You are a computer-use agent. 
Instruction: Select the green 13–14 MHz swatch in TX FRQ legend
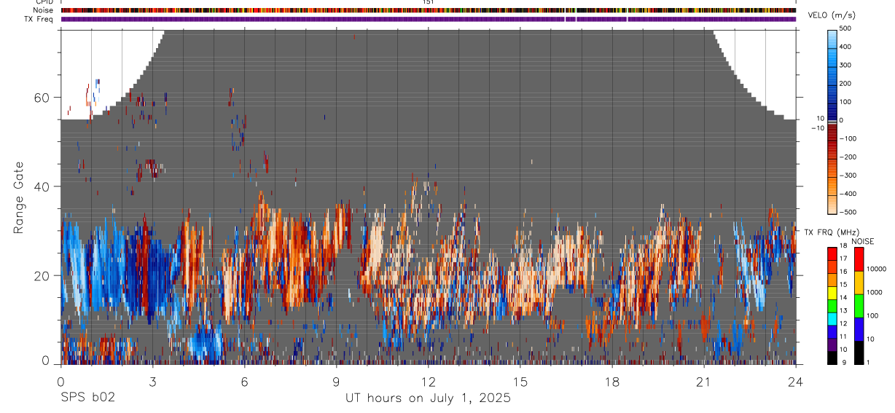point(832,306)
